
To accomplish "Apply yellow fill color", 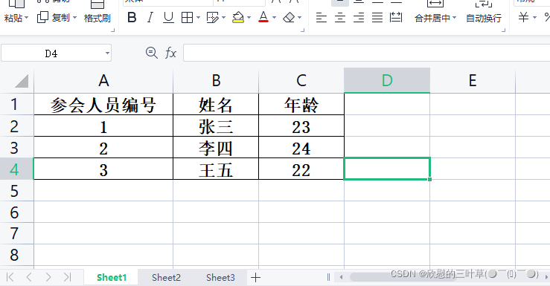I will click(x=238, y=17).
